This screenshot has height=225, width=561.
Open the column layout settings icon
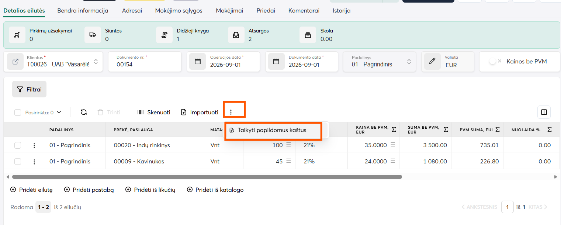(x=544, y=112)
